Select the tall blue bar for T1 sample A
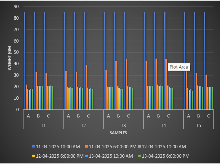This screenshot has height=164, width=220. pyautogui.click(x=25, y=60)
